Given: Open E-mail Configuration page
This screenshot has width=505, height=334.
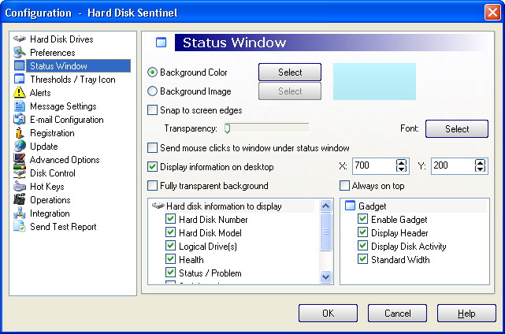Looking at the screenshot, I should point(67,120).
